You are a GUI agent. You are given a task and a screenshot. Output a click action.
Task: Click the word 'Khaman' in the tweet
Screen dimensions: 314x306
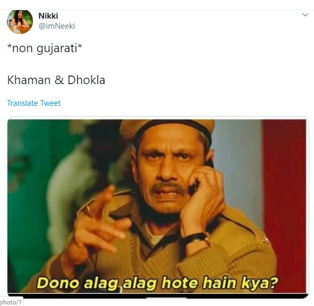click(29, 80)
